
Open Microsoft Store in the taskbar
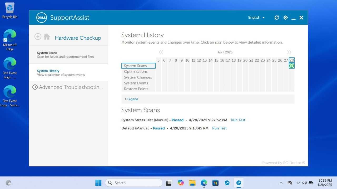(x=215, y=183)
